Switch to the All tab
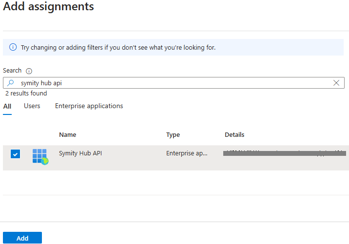This screenshot has width=349, height=244. (x=7, y=106)
